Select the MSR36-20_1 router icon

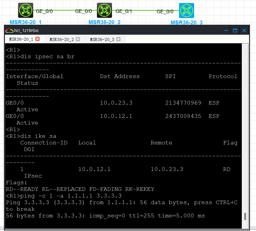pyautogui.click(x=26, y=10)
